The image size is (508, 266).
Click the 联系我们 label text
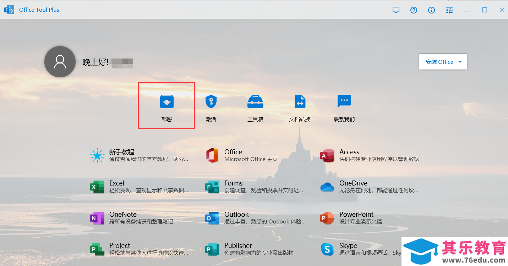pos(344,120)
